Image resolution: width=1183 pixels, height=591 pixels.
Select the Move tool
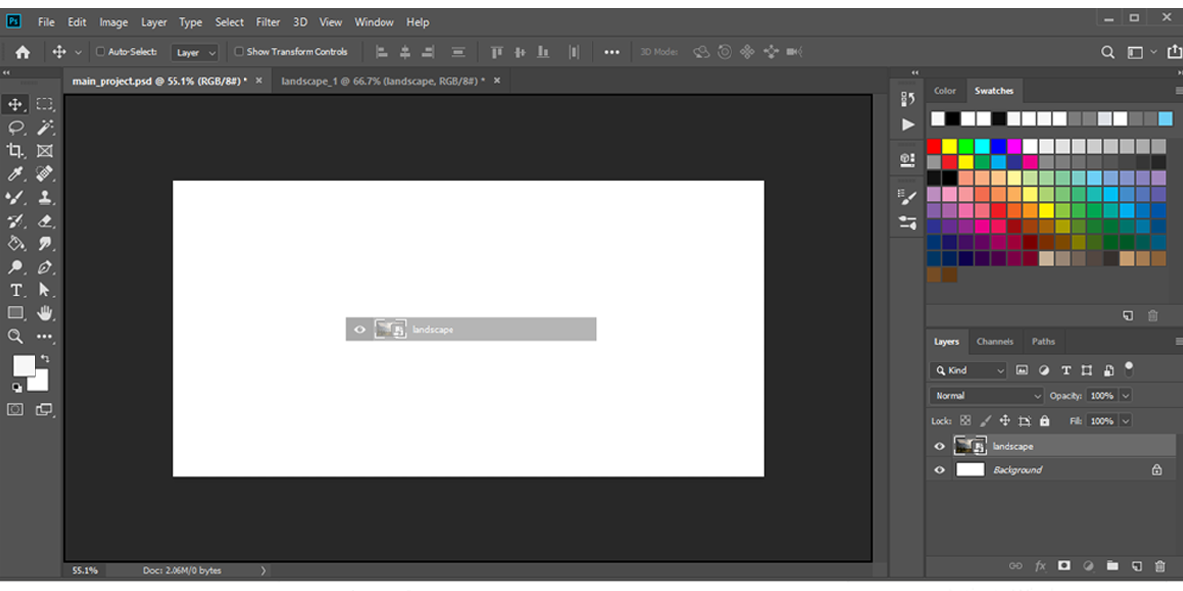14,103
